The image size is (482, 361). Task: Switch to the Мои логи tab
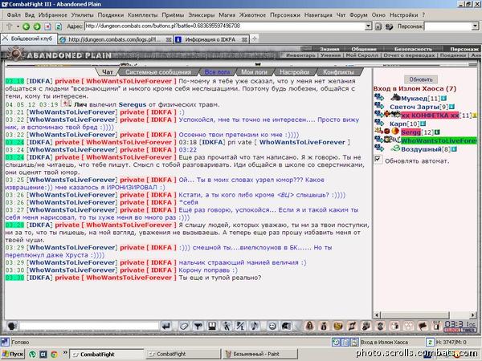point(254,72)
